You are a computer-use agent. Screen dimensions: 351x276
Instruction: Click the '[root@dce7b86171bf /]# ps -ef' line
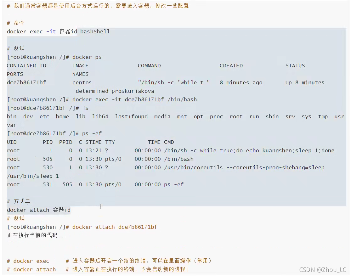pyautogui.click(x=54, y=134)
